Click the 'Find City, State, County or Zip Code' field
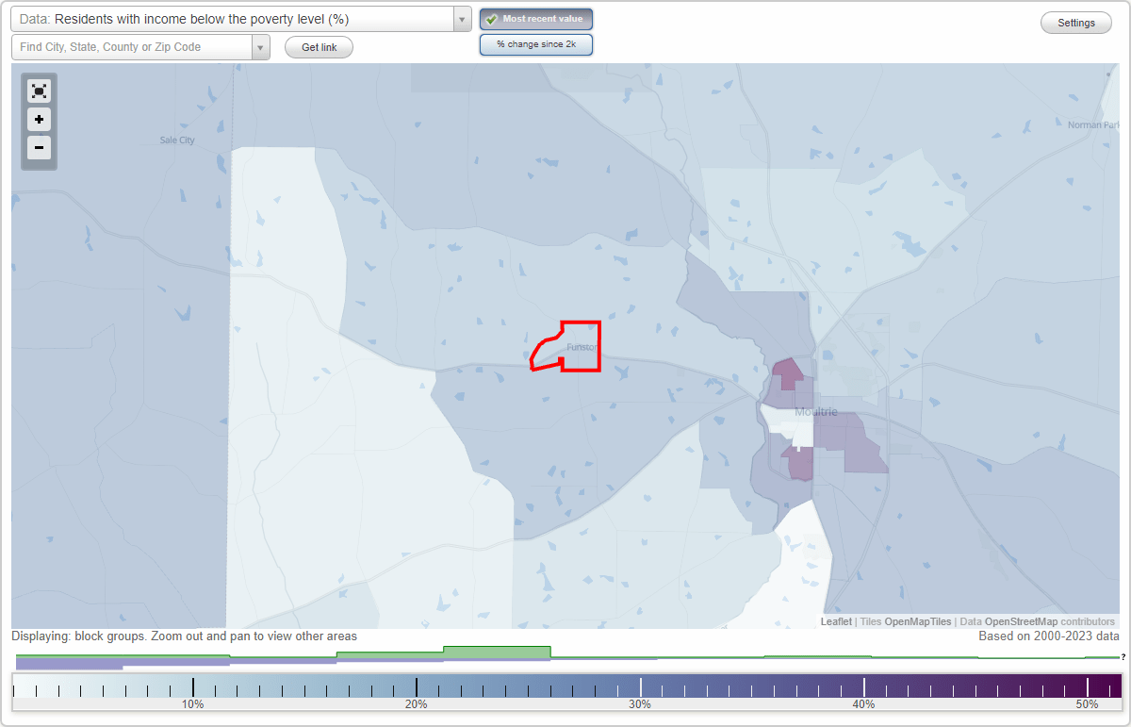Viewport: 1131px width, 727px height. point(132,46)
